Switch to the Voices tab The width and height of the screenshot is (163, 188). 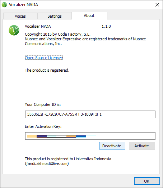pyautogui.click(x=20, y=16)
